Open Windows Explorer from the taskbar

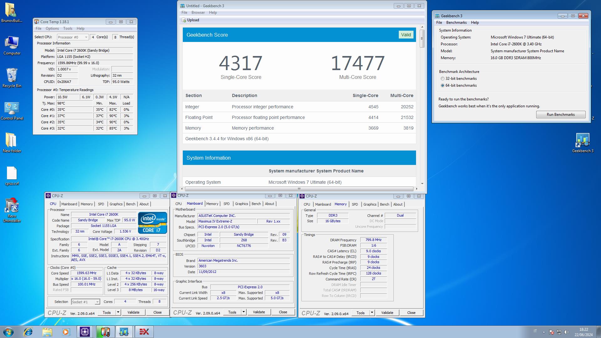pos(47,332)
